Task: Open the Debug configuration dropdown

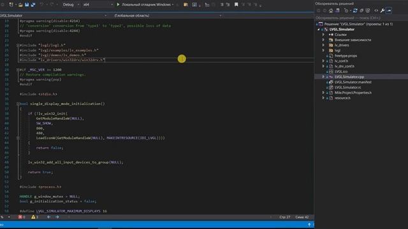Action: coord(71,4)
